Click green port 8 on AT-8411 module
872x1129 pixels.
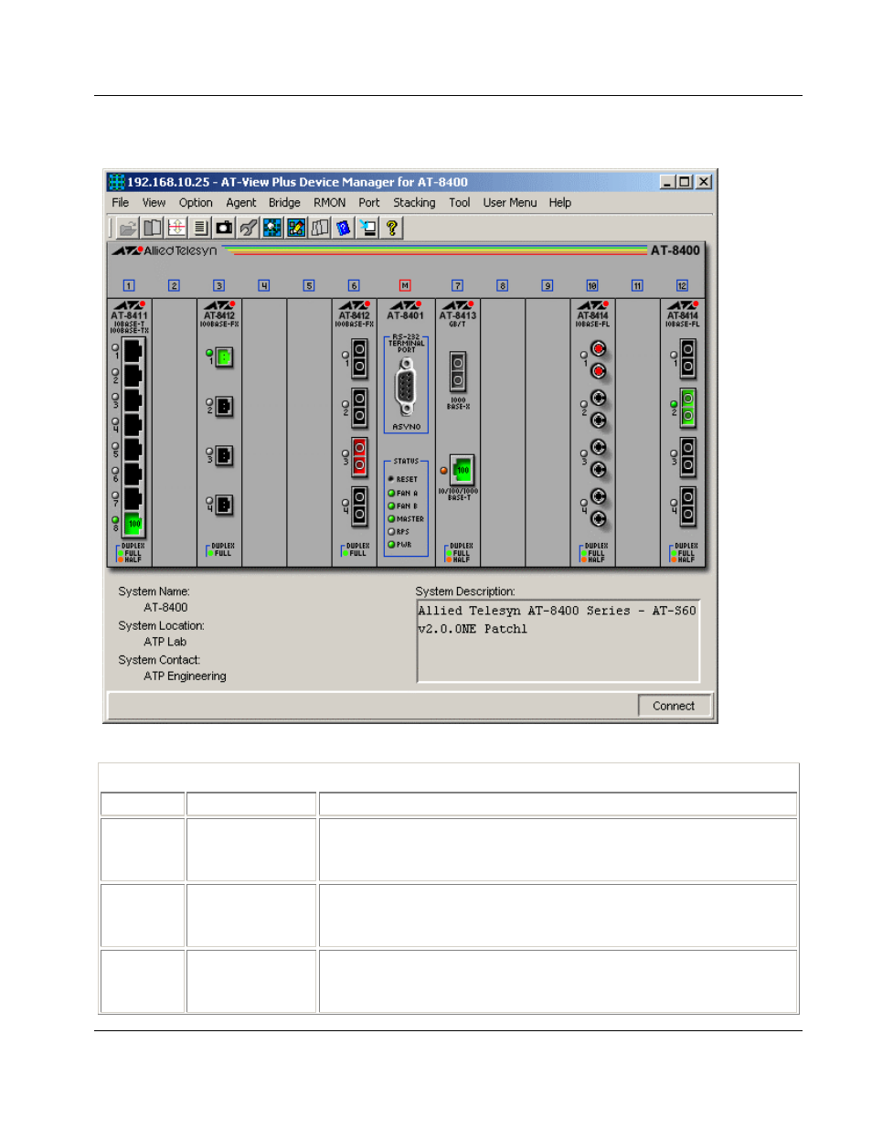(x=133, y=524)
